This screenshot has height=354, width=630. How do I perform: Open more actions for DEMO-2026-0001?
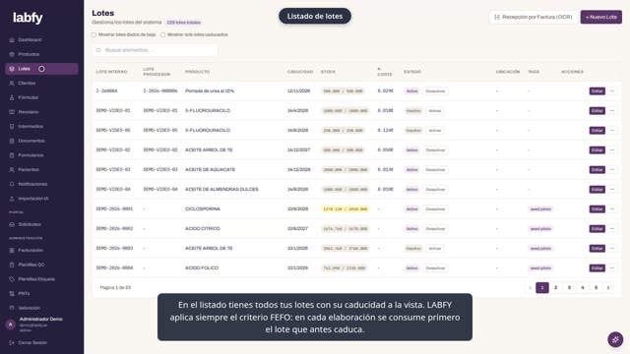[612, 209]
